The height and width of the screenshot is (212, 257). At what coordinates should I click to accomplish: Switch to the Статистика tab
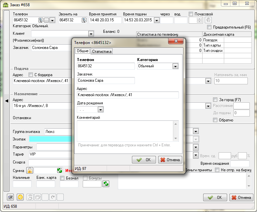click(102, 52)
